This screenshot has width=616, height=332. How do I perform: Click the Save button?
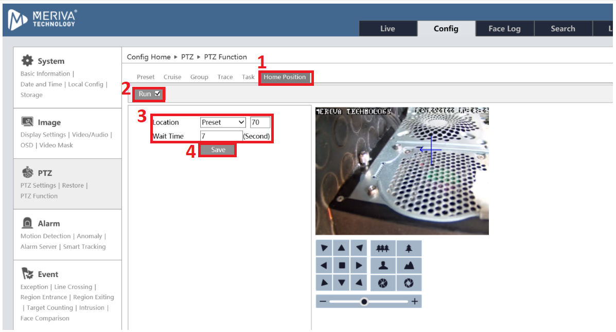[x=218, y=150]
